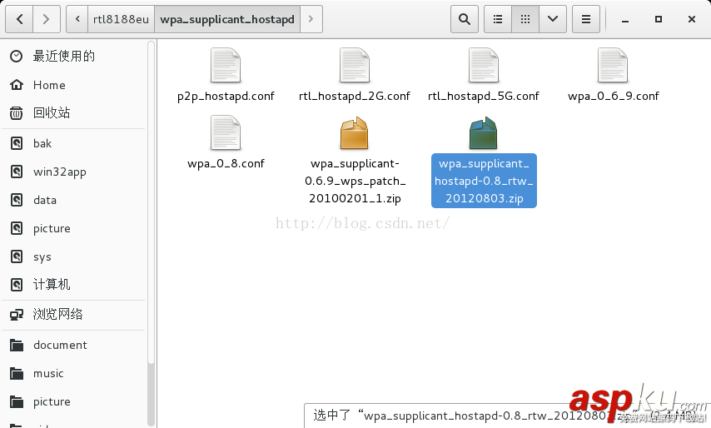Click the highlighted wpa_supplicant_hostapd-0.8_rtw_20120803.zip label

coord(484,181)
